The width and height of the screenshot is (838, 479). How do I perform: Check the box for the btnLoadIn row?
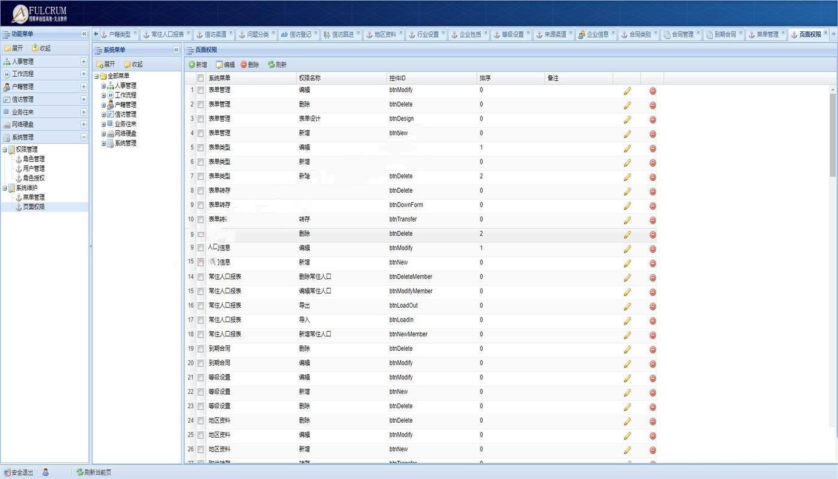coord(201,320)
